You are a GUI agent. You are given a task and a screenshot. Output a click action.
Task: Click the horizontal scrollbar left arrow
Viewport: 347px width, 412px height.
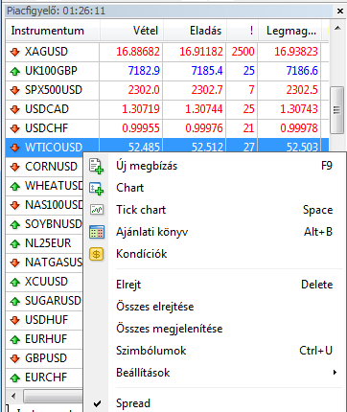pos(13,397)
